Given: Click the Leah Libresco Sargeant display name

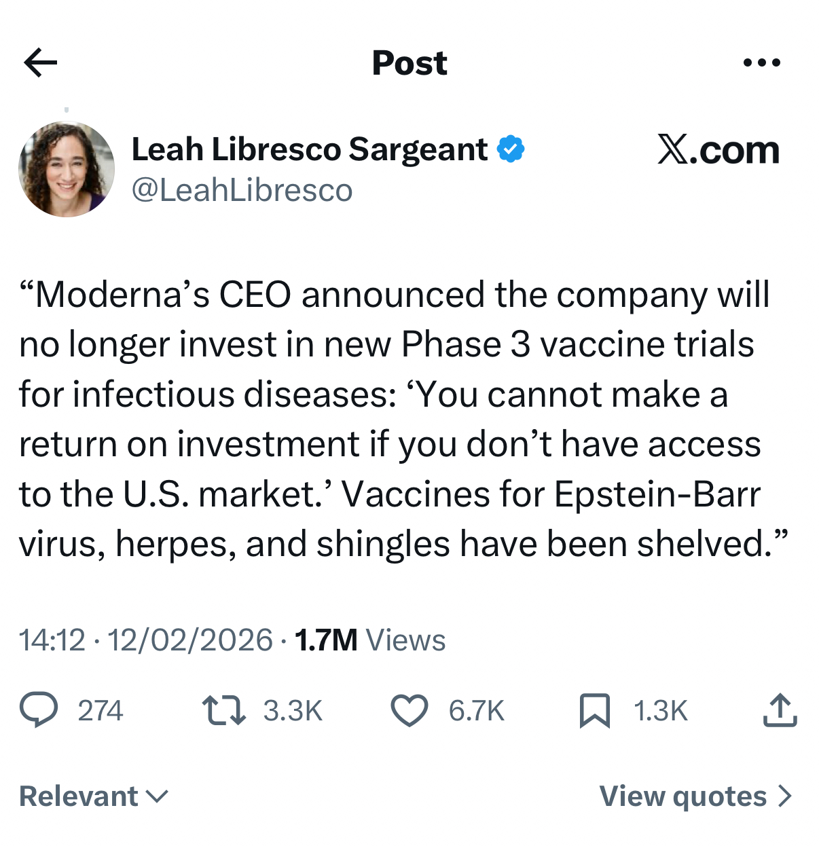Looking at the screenshot, I should [x=310, y=149].
